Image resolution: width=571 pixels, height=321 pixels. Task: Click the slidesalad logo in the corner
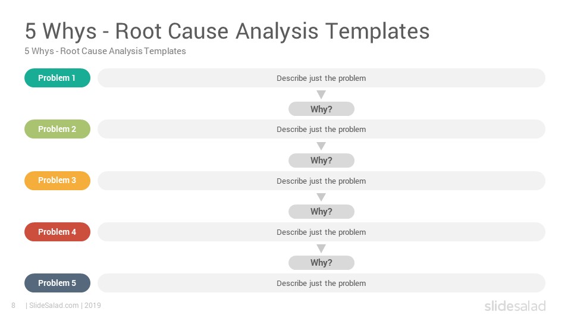click(x=515, y=306)
